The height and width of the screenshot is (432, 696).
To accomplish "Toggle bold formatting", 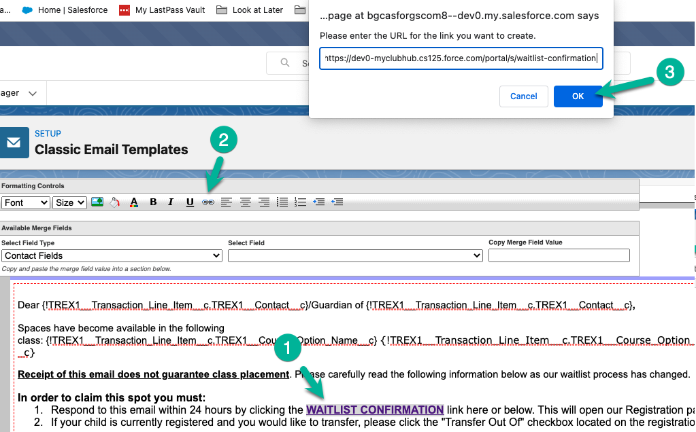I will 153,202.
